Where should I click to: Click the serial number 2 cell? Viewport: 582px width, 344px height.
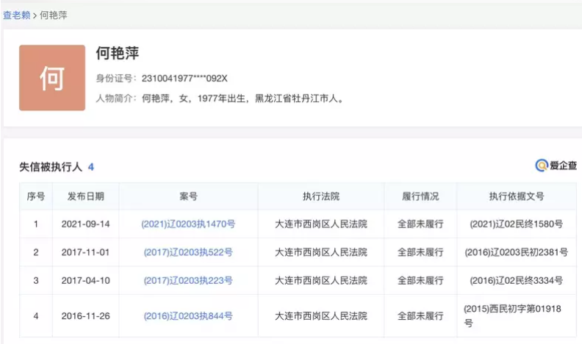pyautogui.click(x=36, y=252)
